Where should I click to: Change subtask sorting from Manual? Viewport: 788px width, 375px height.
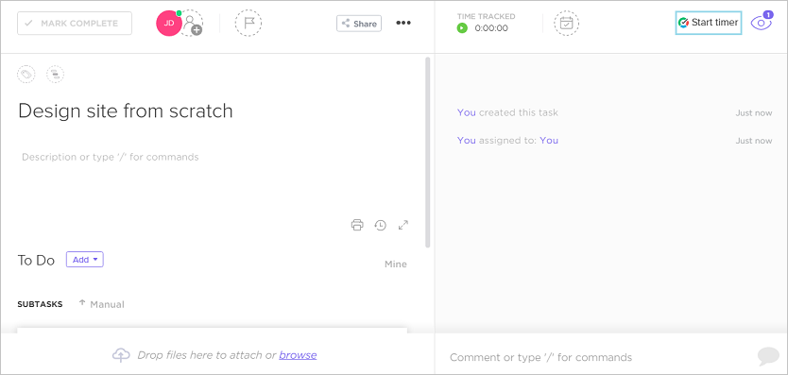click(102, 304)
